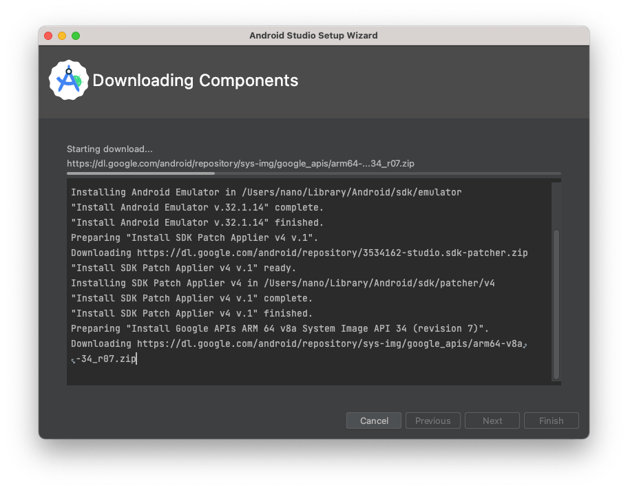
Task: Click the Android Studio logo icon
Action: (x=68, y=80)
